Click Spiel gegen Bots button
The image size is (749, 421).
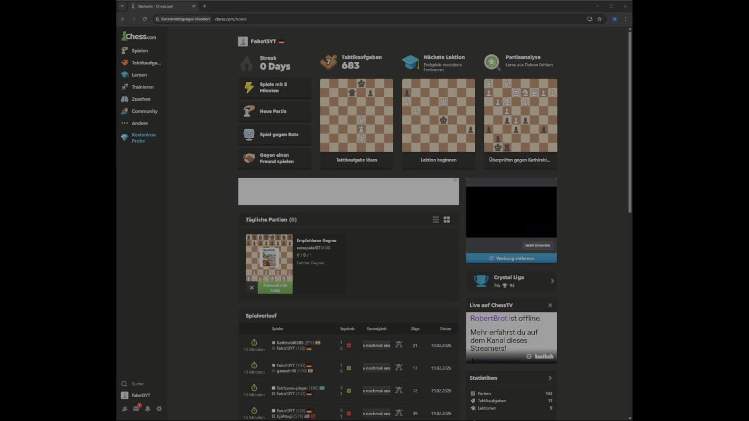274,134
